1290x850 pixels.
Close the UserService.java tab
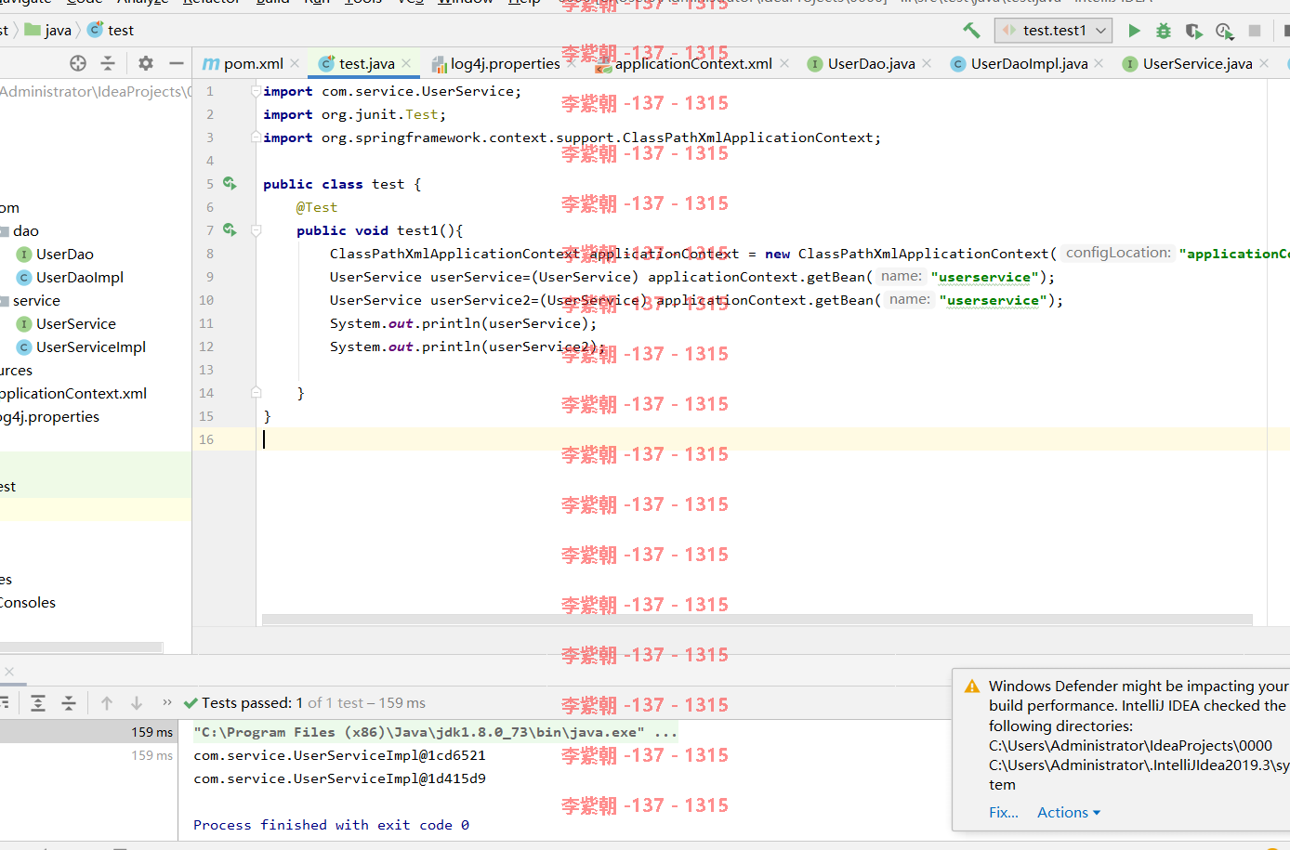point(1264,63)
